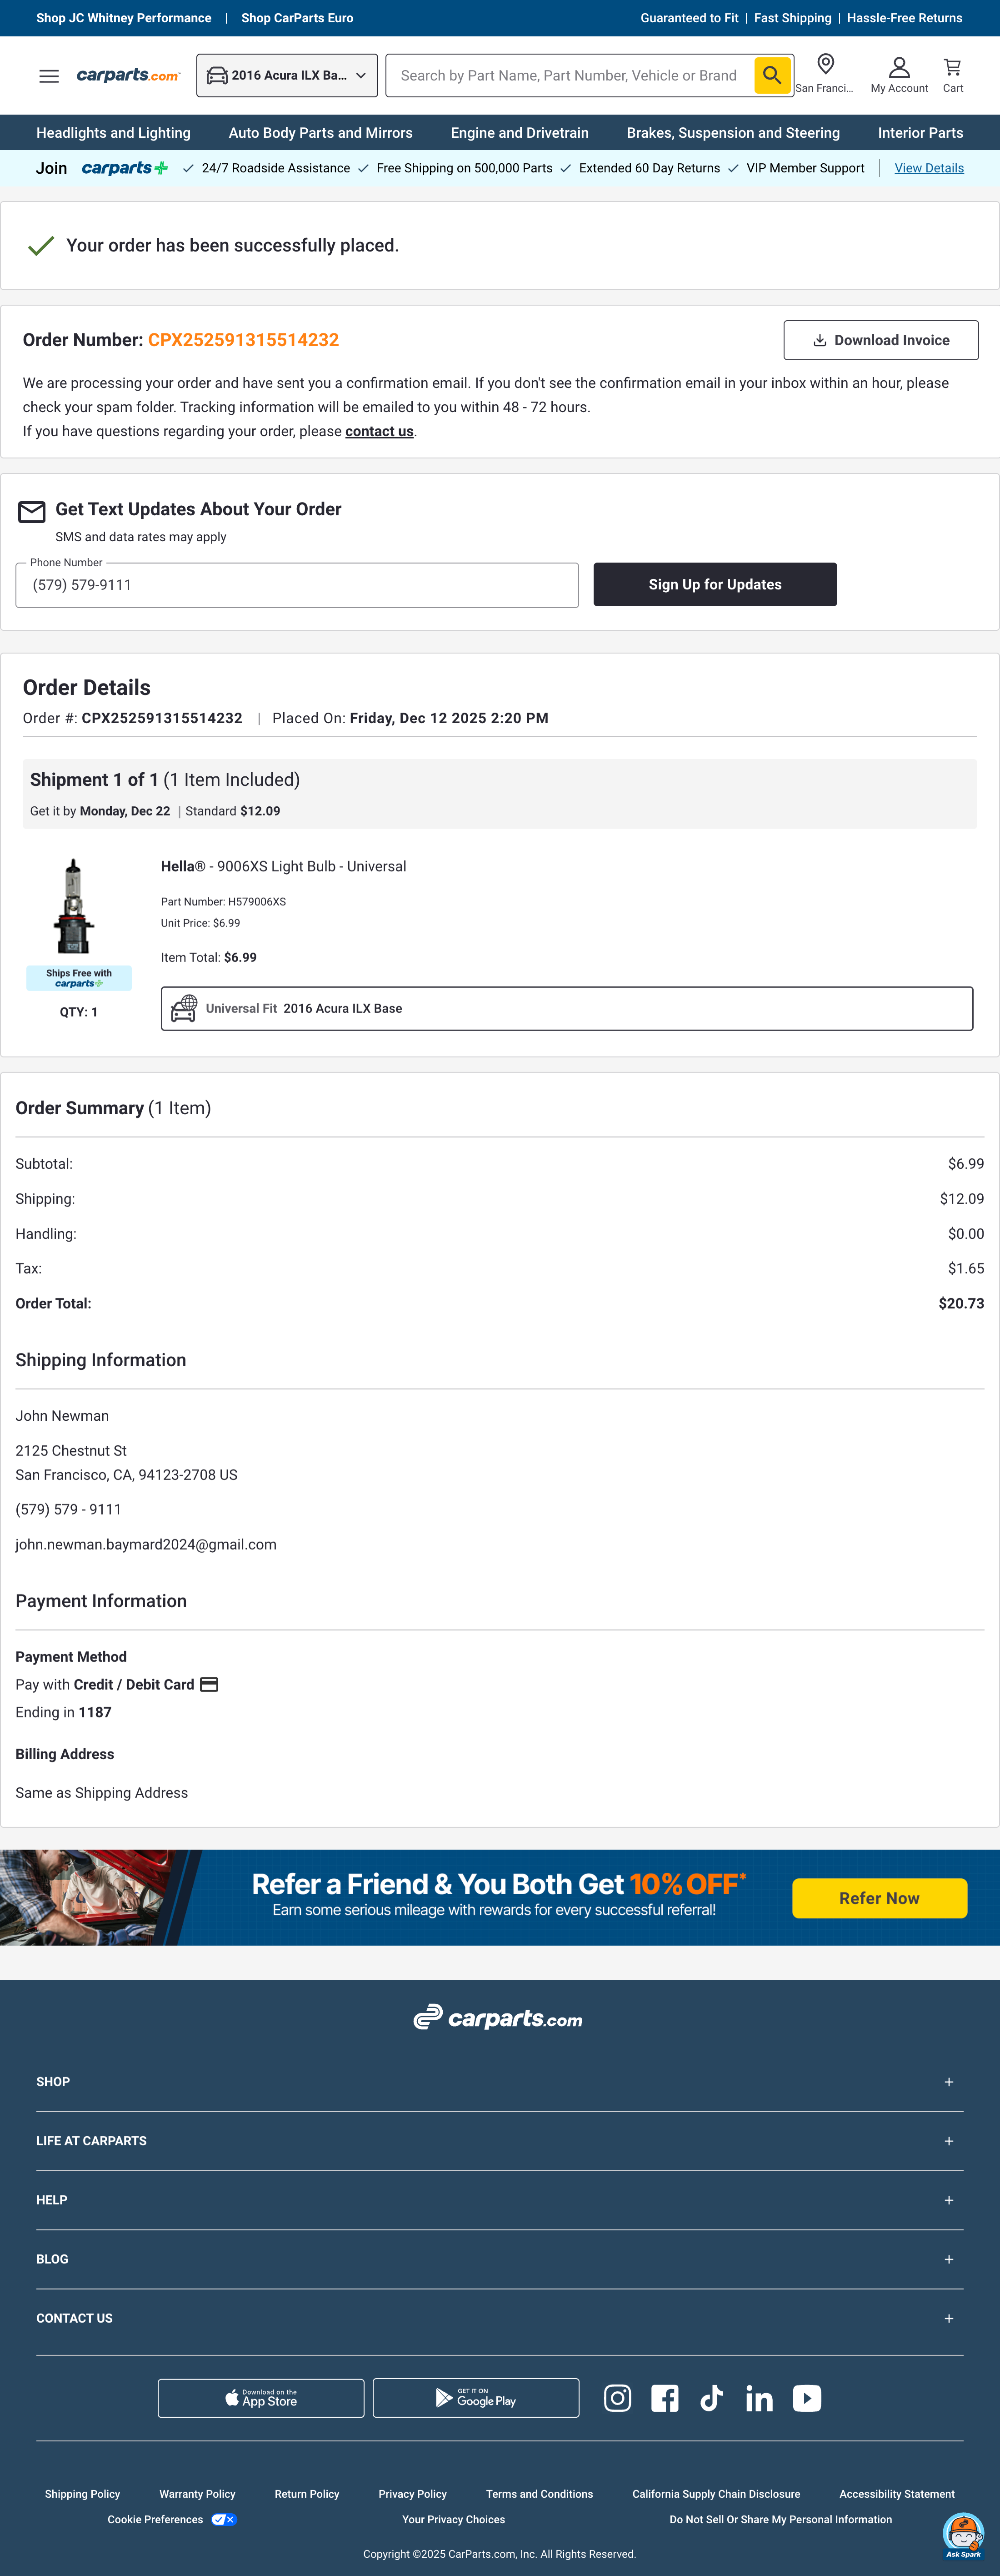
Task: Click Sign Up for Updates
Action: (714, 584)
